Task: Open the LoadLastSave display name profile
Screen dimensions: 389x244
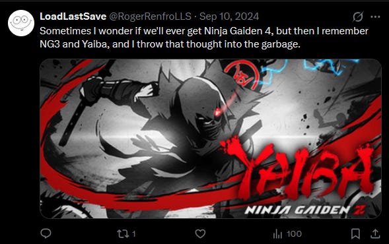Action: point(73,16)
